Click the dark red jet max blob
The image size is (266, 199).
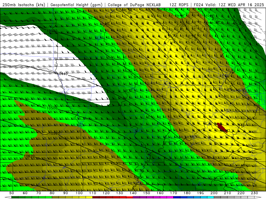click(x=222, y=127)
